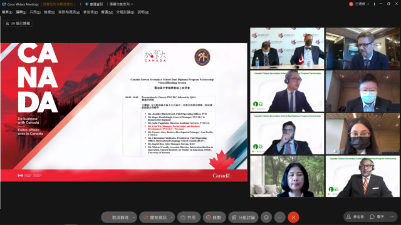Open the 共用 (Share) menu
This screenshot has height=225, width=401.
pyautogui.click(x=35, y=12)
